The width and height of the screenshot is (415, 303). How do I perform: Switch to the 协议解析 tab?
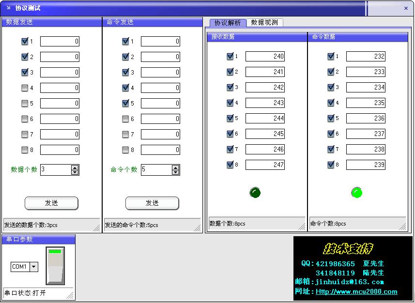pos(228,23)
